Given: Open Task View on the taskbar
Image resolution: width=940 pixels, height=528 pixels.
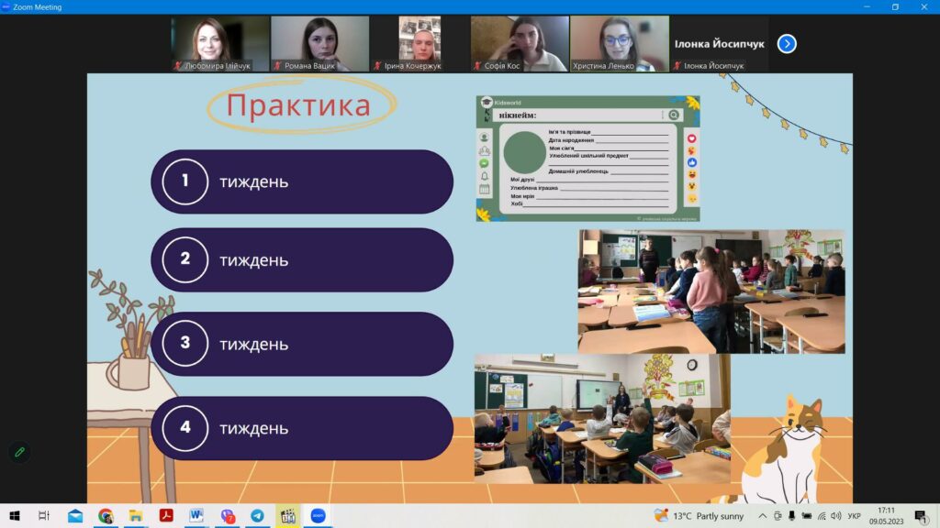Looking at the screenshot, I should pos(44,516).
